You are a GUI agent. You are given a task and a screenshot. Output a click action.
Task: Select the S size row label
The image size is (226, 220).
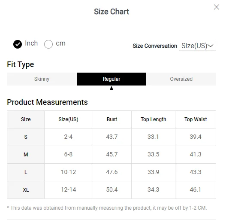26,137
